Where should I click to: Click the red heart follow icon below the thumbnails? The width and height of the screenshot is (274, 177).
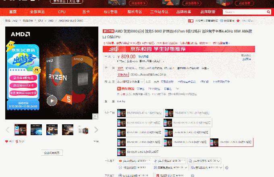[x=6, y=142]
